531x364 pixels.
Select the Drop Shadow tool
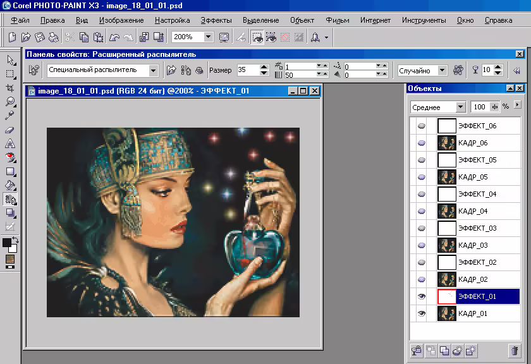coord(11,213)
